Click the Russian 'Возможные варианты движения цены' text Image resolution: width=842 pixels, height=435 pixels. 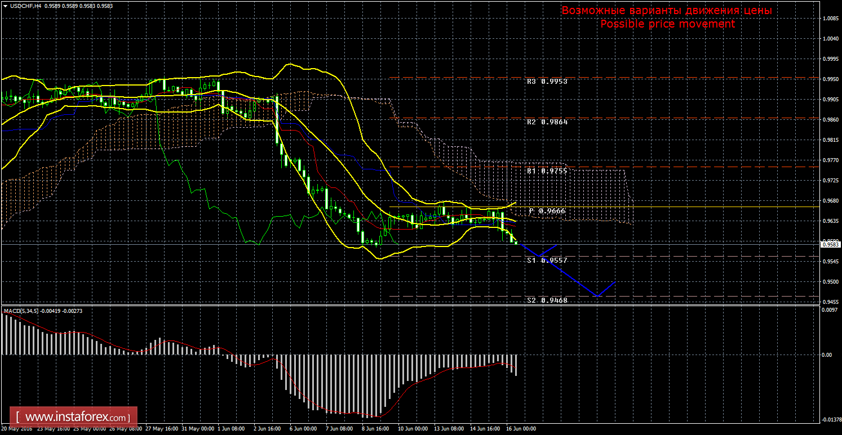coord(667,11)
